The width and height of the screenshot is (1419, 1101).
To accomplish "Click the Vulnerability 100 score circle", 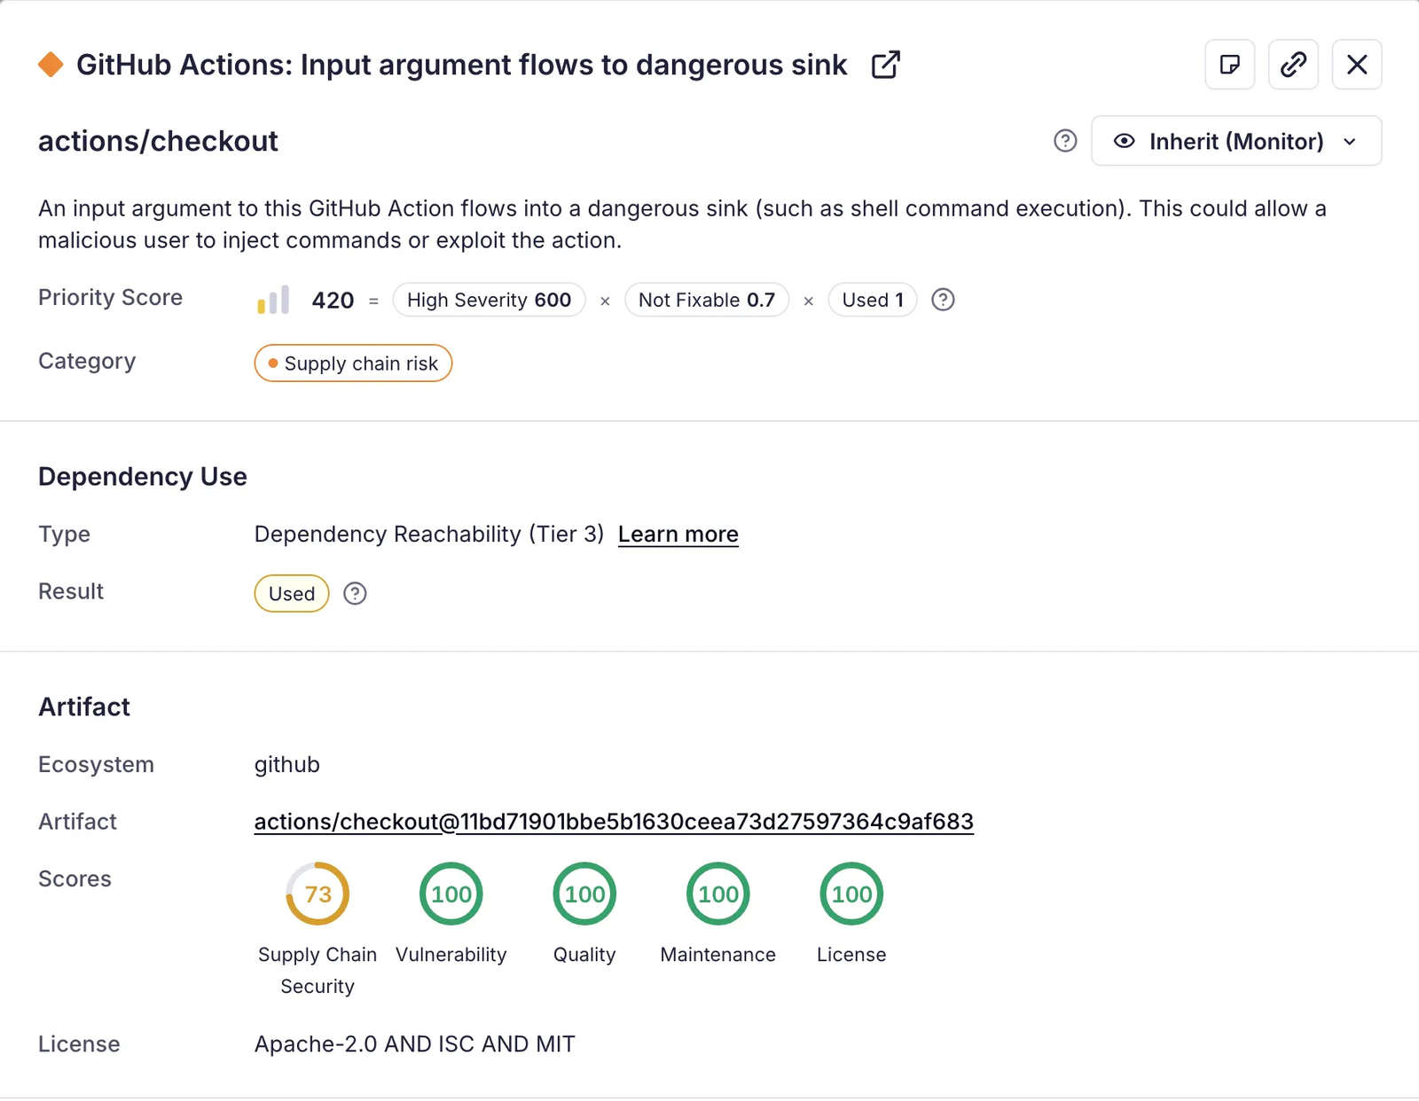I will click(x=451, y=894).
